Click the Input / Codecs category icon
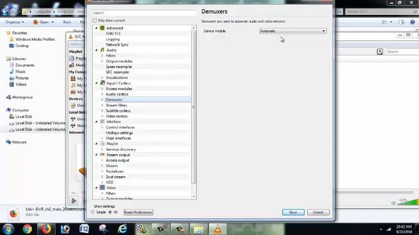The width and height of the screenshot is (419, 235). click(102, 83)
